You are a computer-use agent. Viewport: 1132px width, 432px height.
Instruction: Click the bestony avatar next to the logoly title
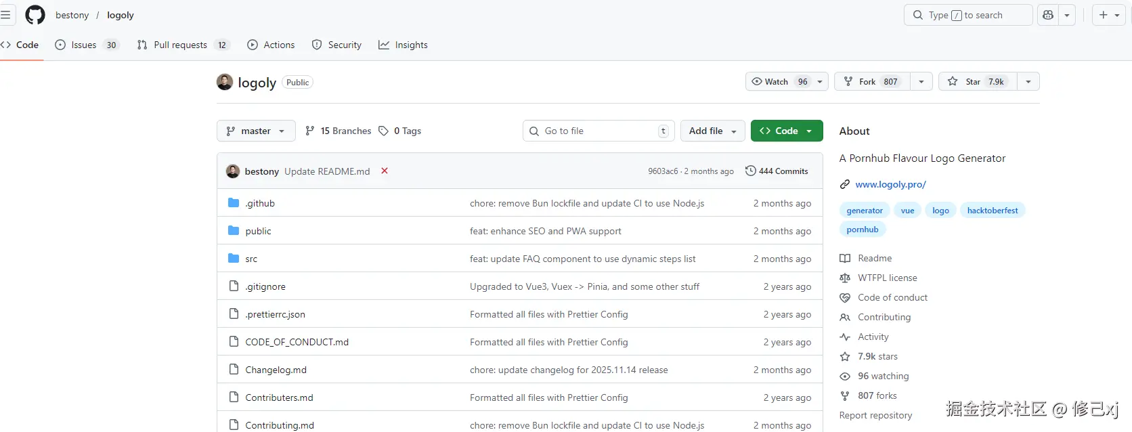pyautogui.click(x=225, y=83)
